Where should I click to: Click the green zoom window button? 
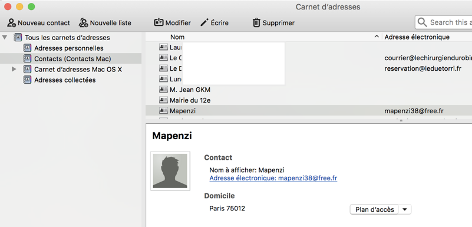[31, 6]
